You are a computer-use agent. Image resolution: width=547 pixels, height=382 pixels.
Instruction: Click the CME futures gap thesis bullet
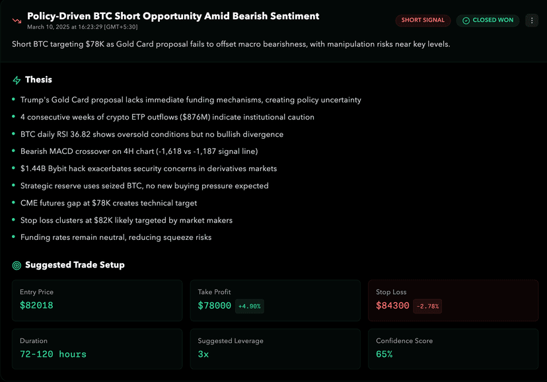tap(108, 203)
